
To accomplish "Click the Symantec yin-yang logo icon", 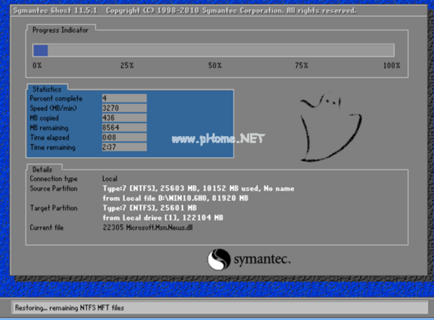I will coord(218,259).
